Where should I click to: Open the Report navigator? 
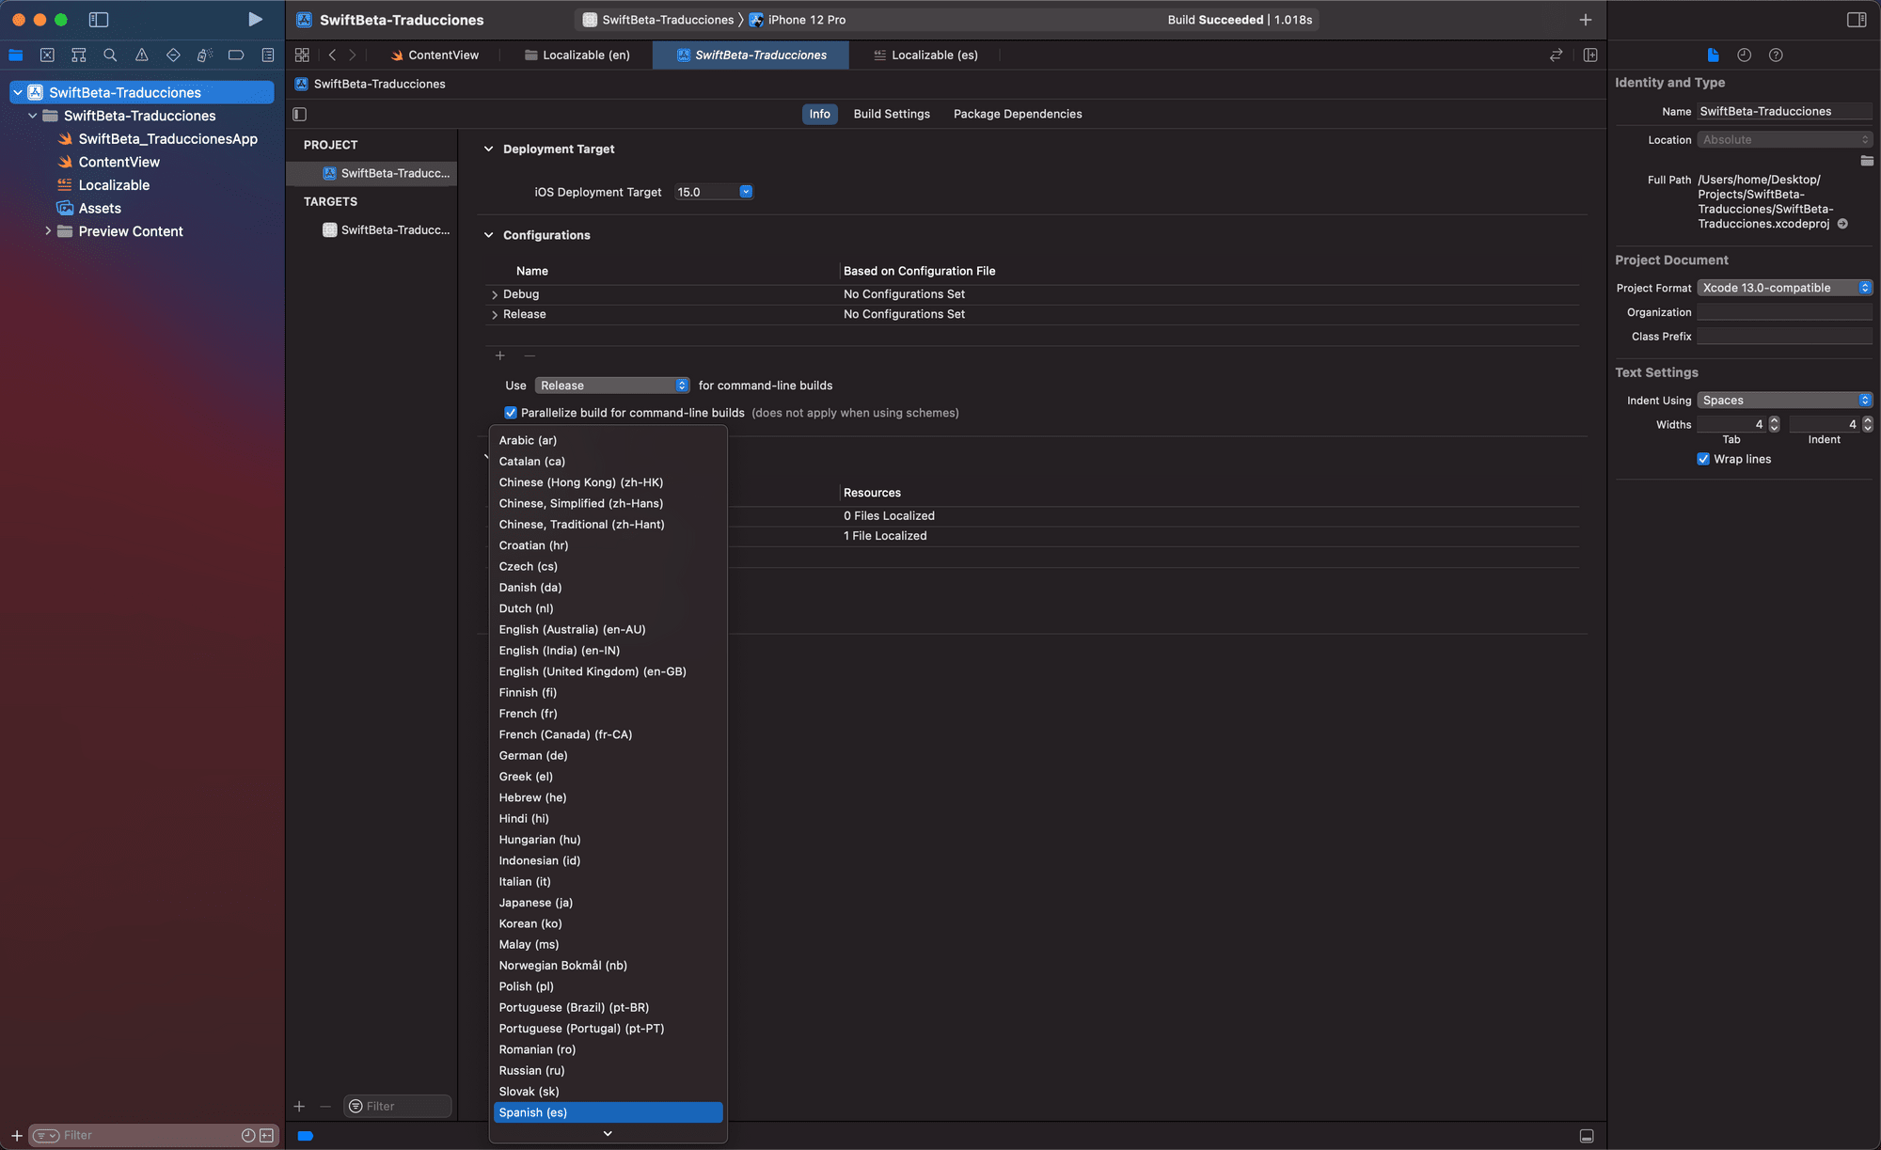268,55
